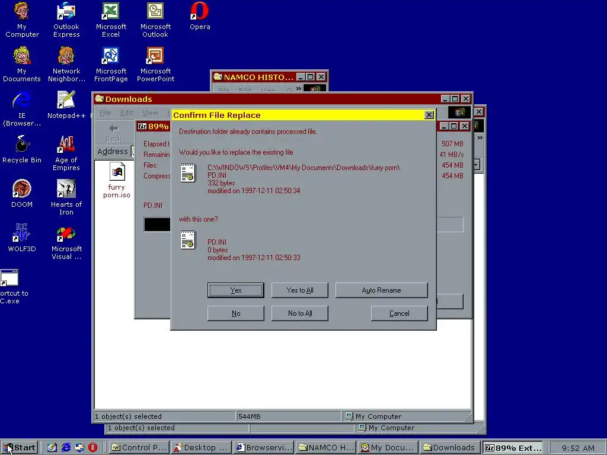This screenshot has width=607, height=455.
Task: Maximize the NAMCO HISTORY window
Action: pos(311,77)
